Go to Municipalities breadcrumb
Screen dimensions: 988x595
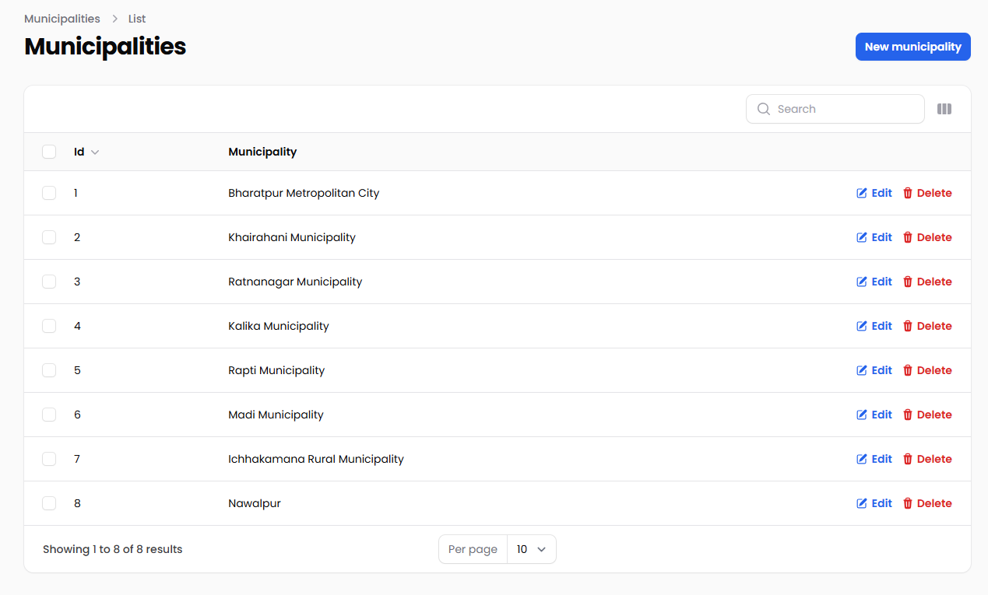click(62, 19)
